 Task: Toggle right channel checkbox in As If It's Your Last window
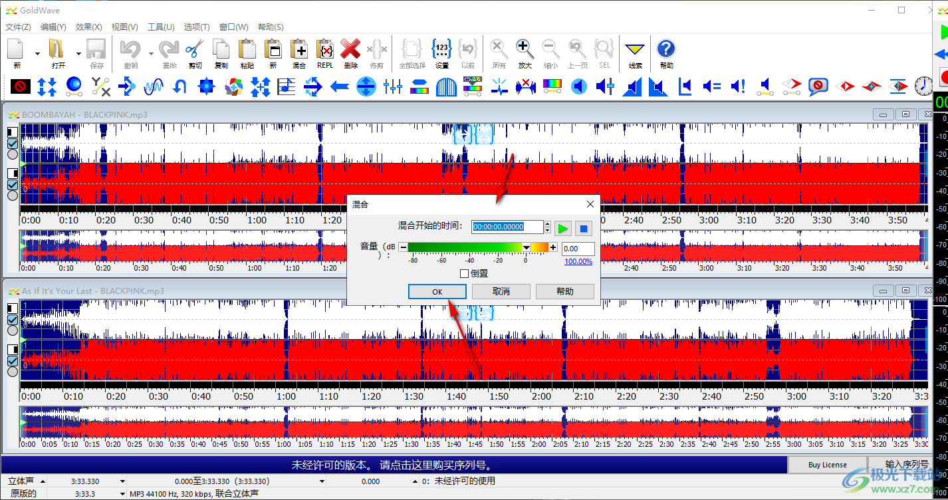[13, 360]
